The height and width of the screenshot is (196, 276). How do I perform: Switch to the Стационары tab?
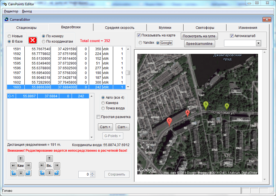tap(26, 27)
